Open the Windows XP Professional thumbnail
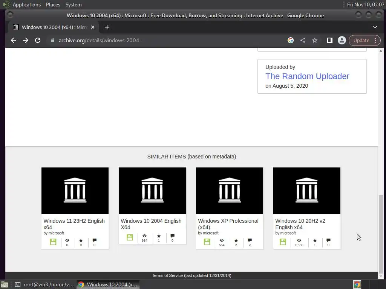This screenshot has height=289, width=386. point(230,191)
